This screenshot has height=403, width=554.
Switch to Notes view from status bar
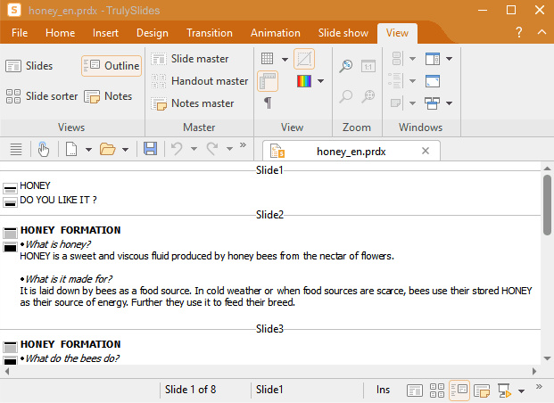click(x=482, y=390)
